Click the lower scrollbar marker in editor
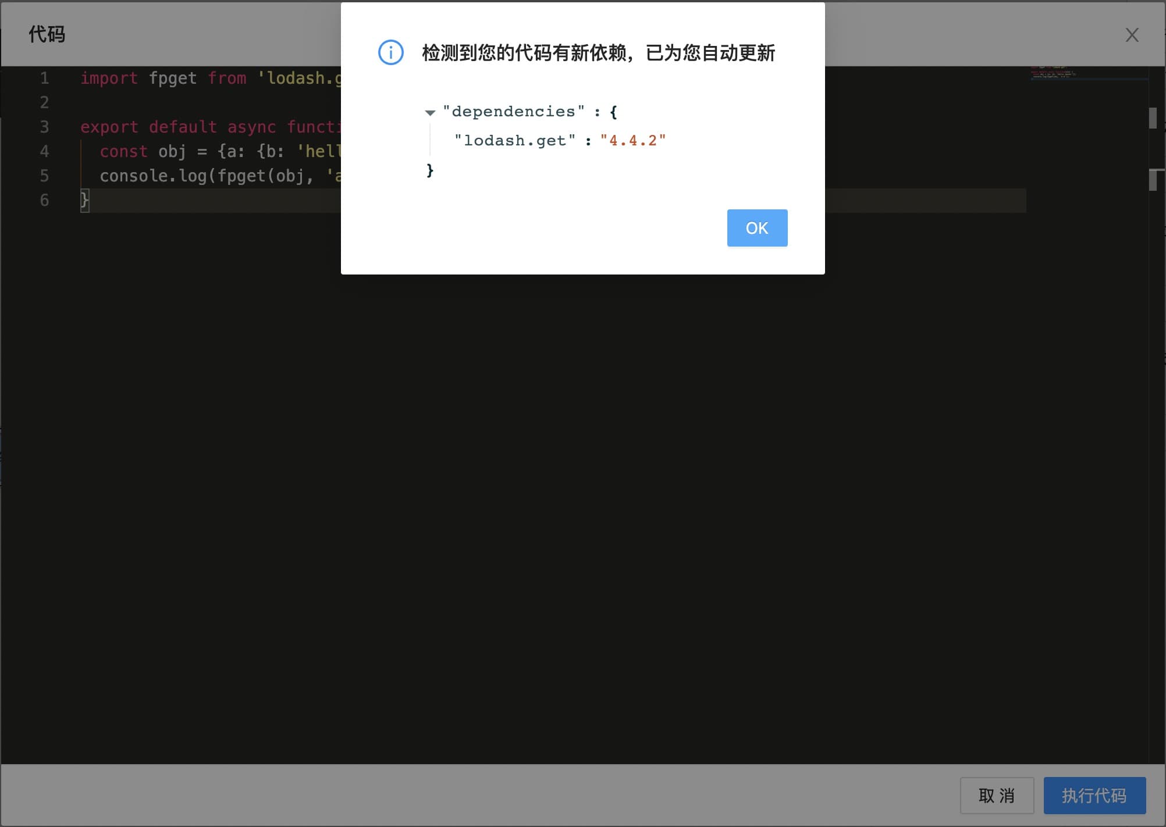Image resolution: width=1166 pixels, height=827 pixels. [x=1152, y=180]
